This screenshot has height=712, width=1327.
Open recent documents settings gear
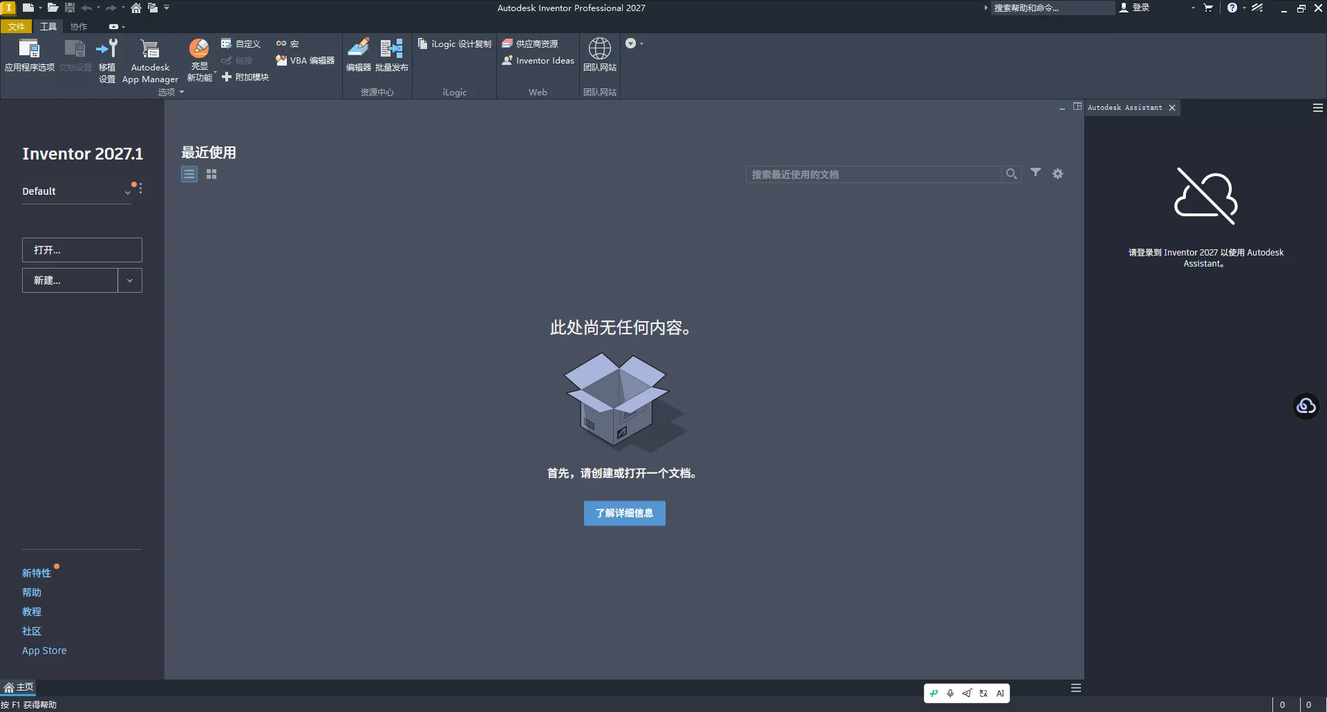click(1057, 173)
